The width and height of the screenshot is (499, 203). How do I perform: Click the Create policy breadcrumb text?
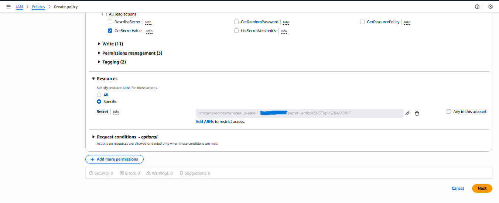point(66,7)
